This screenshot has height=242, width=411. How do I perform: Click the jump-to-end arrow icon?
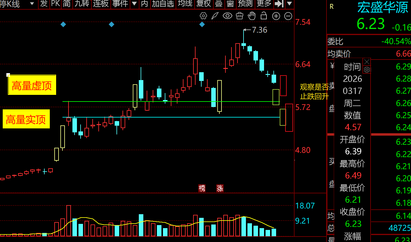(x=279, y=4)
